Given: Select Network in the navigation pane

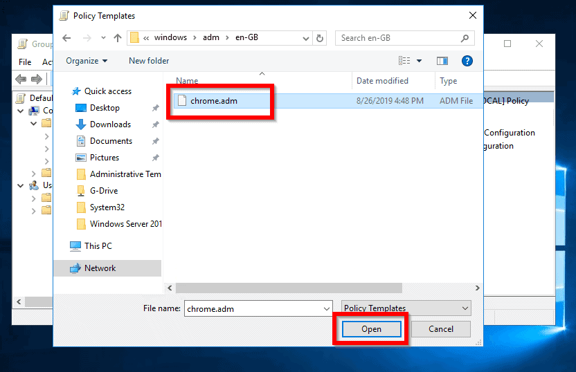Looking at the screenshot, I should [100, 268].
